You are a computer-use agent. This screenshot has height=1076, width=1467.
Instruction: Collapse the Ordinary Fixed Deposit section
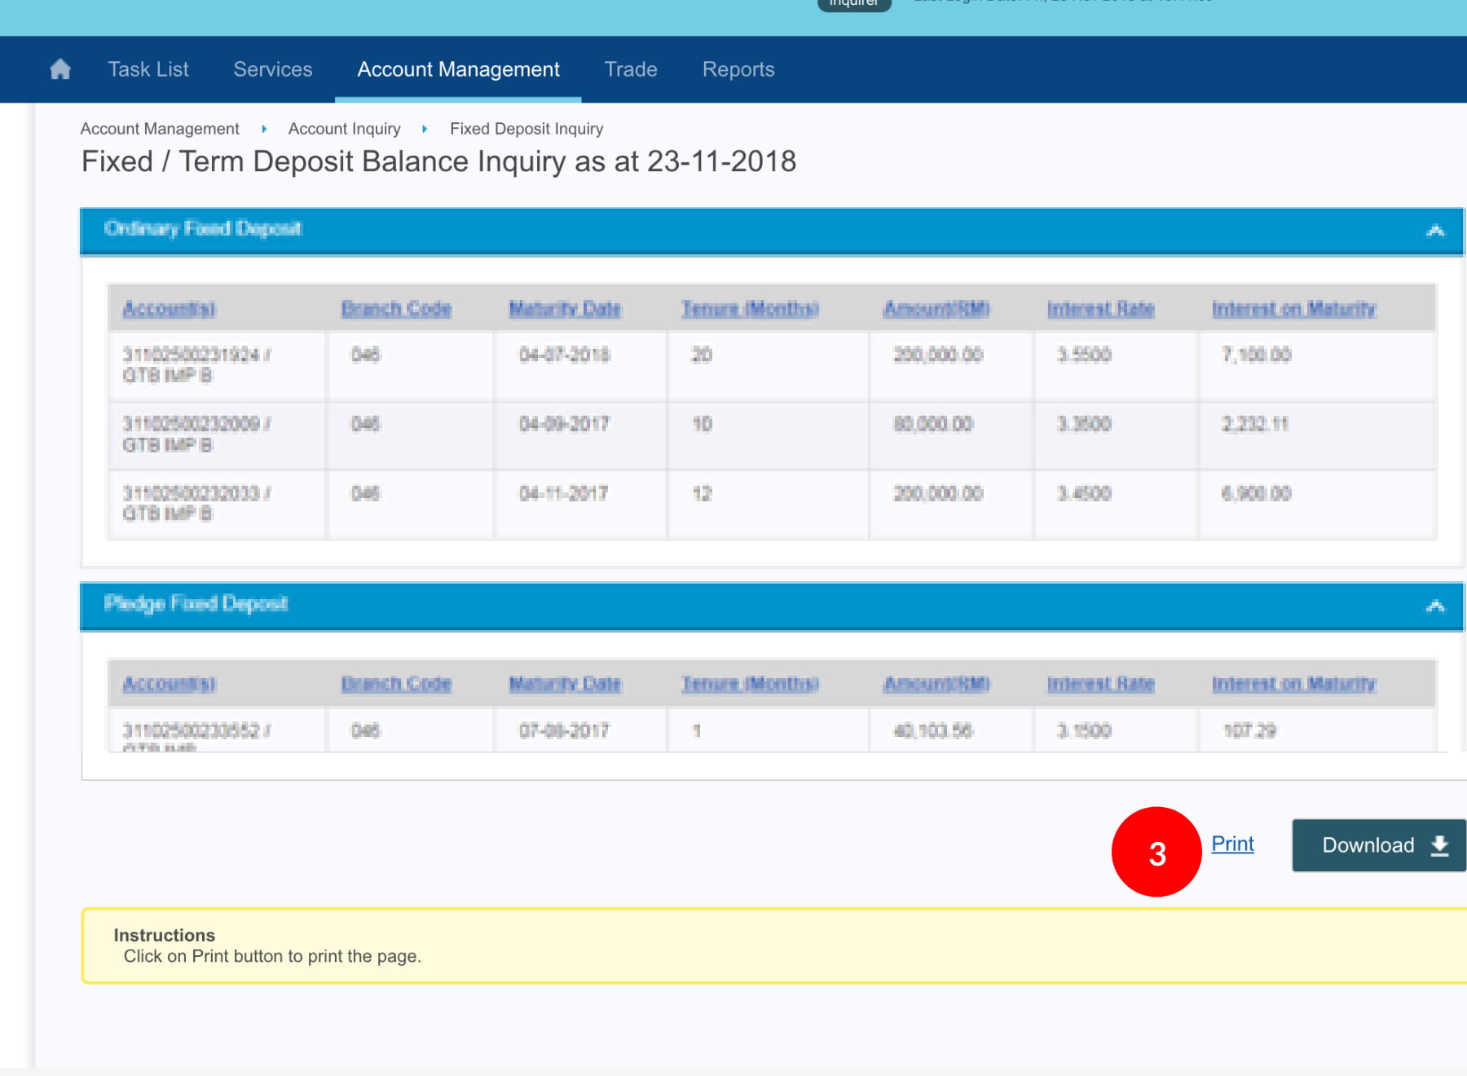[x=1435, y=232]
